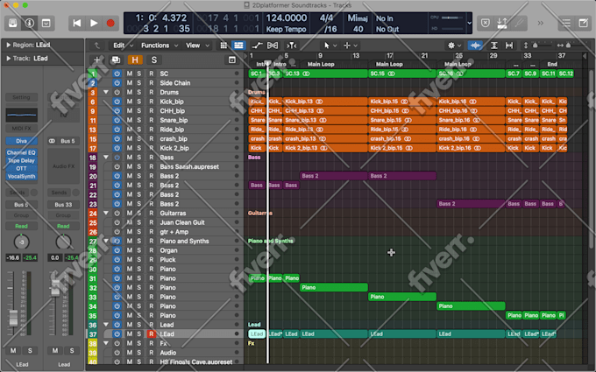Open the Channel EQ plugin

coord(22,152)
